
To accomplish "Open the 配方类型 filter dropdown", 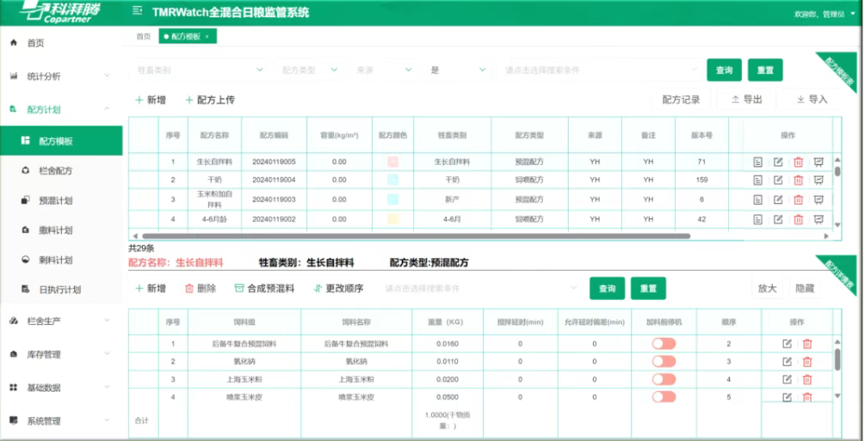I will tap(308, 70).
